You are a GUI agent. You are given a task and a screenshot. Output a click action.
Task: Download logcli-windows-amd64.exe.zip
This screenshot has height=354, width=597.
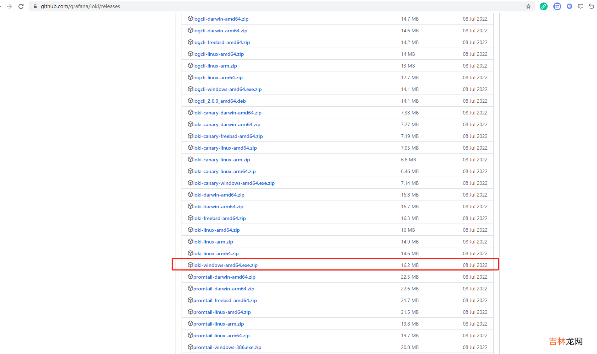point(227,89)
